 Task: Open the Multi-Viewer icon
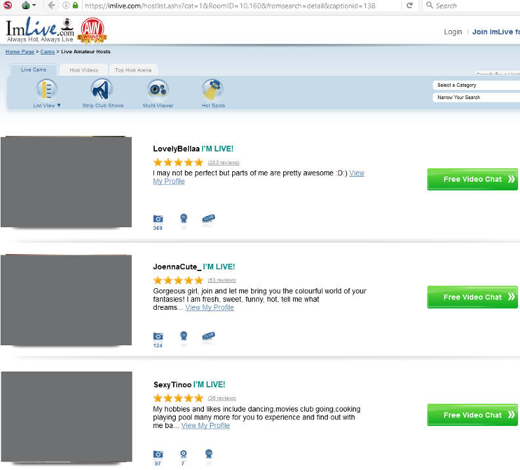pyautogui.click(x=158, y=89)
